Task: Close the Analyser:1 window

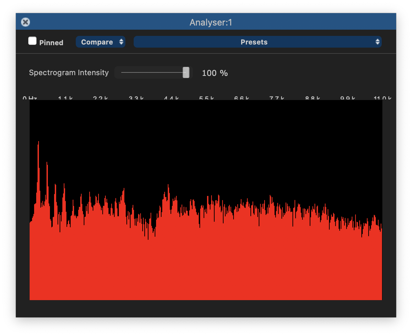Action: (25, 22)
